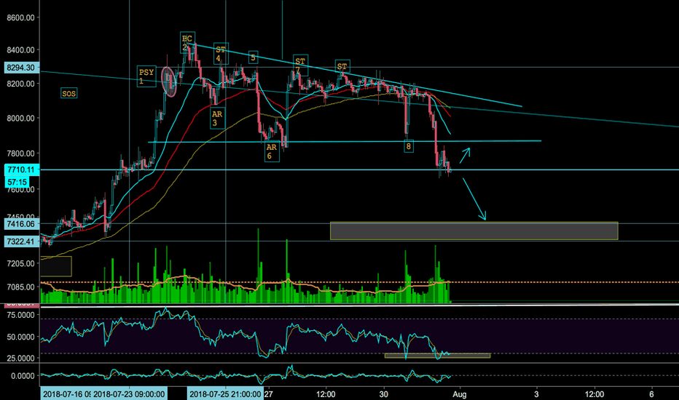Click the 2018-07-23 09:00:00 time marker
679x400 pixels.
pos(130,394)
